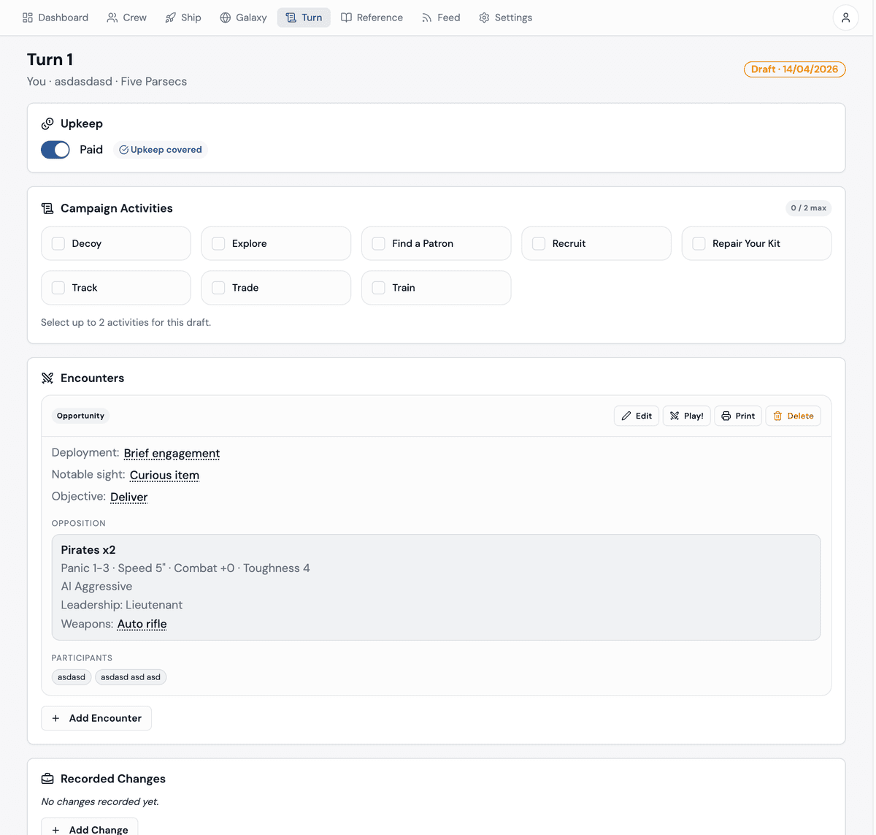
Task: Click the asdasd participant chip
Action: (x=72, y=677)
